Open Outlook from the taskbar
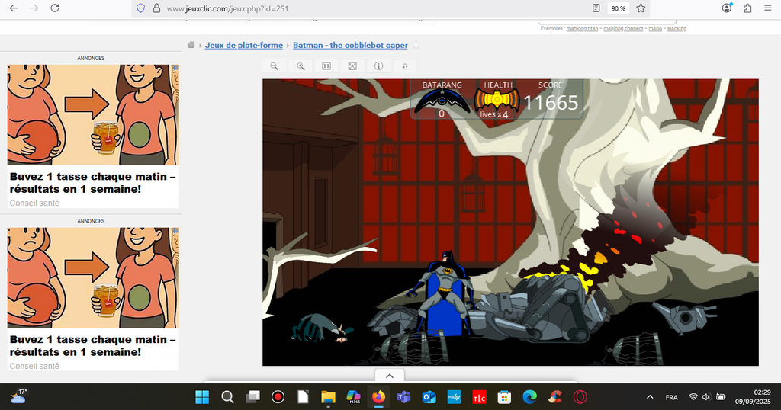781x410 pixels. tap(429, 397)
